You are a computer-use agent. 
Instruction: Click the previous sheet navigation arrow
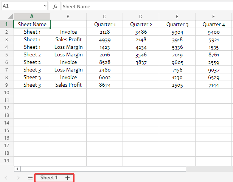click(6, 177)
